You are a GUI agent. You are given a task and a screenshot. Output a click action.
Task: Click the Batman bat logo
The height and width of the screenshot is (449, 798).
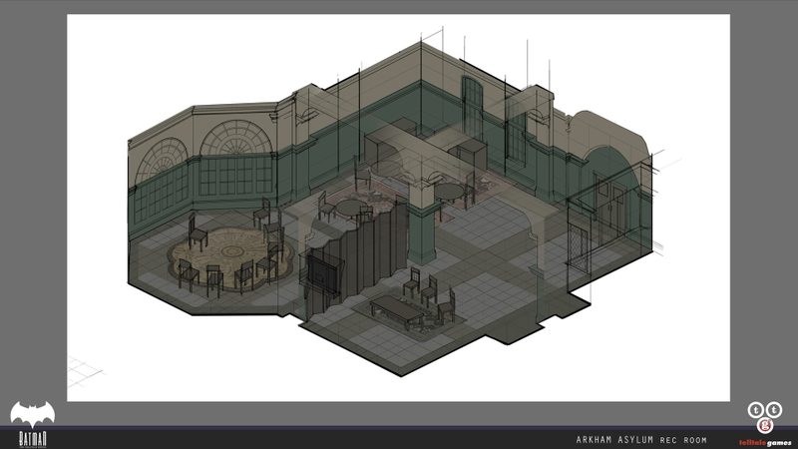[33, 414]
